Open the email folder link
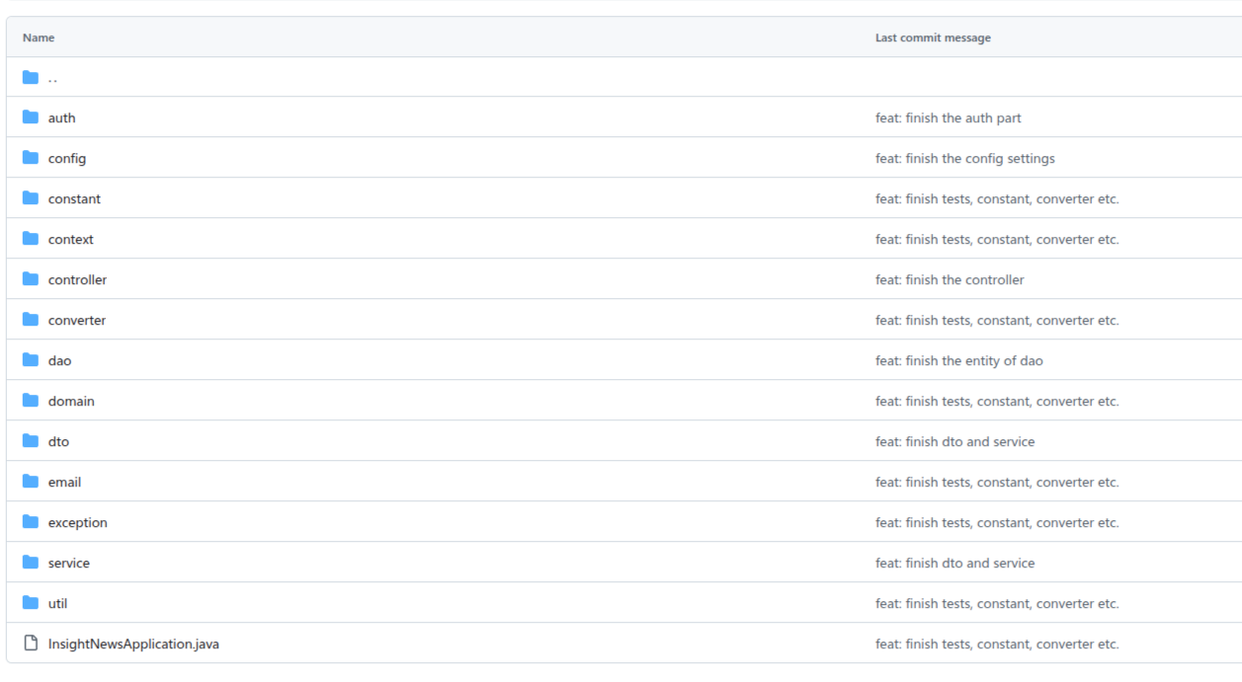Image resolution: width=1242 pixels, height=682 pixels. click(x=64, y=483)
